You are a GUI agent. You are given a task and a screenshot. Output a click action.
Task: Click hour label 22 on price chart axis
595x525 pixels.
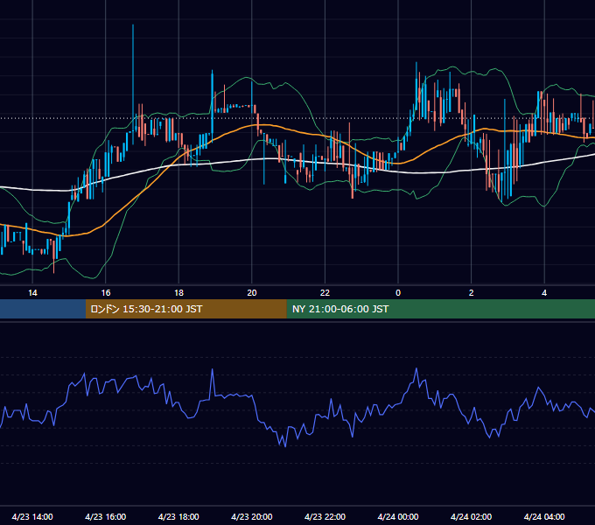click(325, 293)
